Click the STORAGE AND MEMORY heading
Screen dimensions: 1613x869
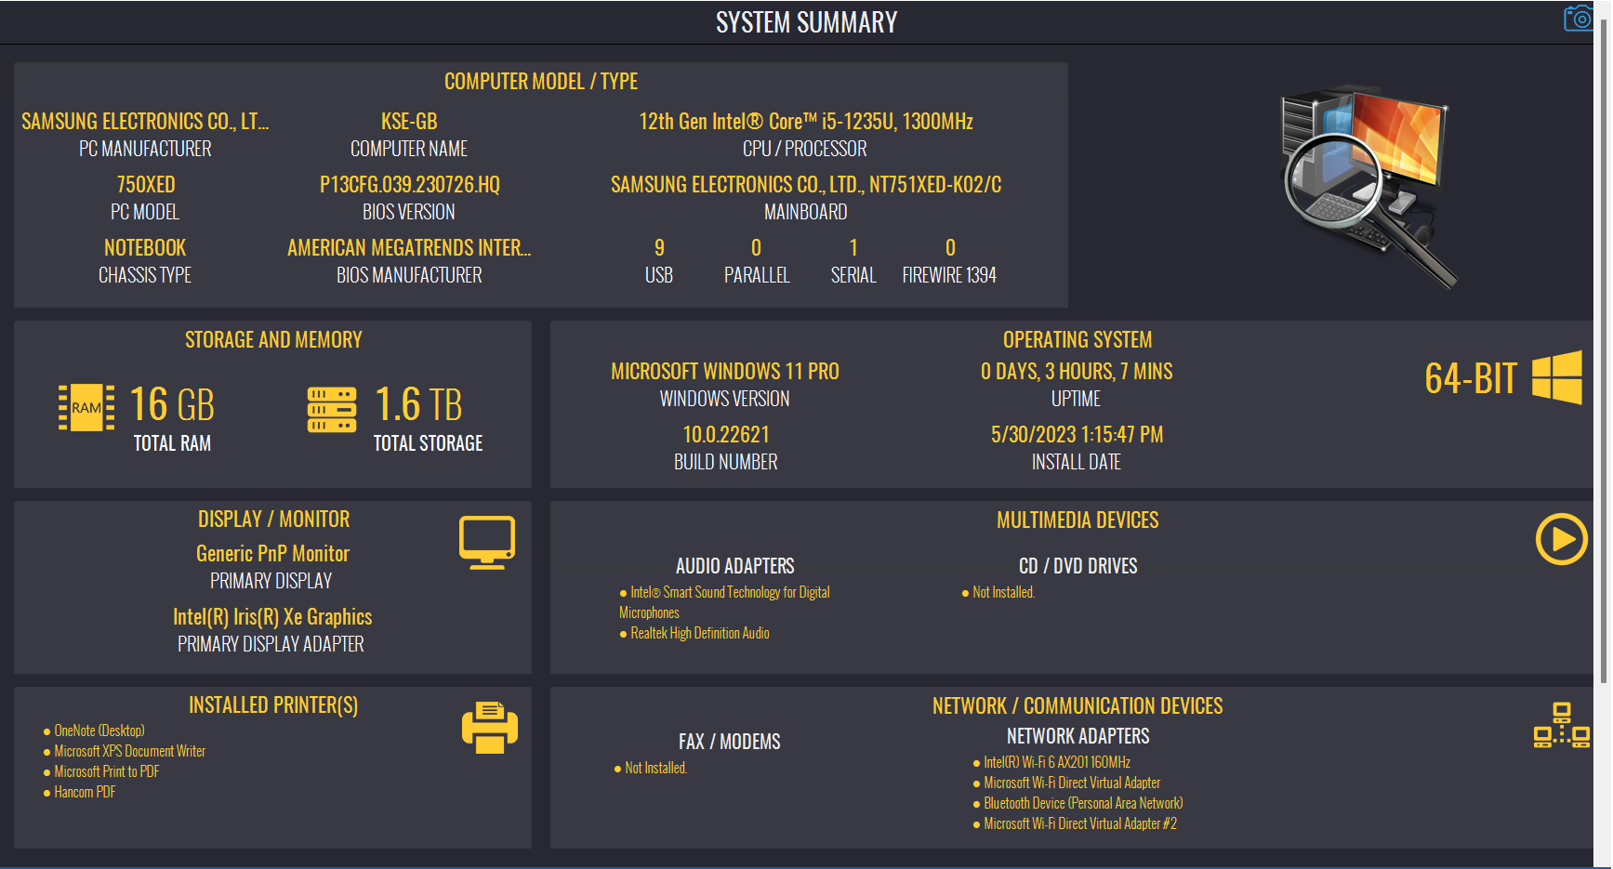point(273,340)
